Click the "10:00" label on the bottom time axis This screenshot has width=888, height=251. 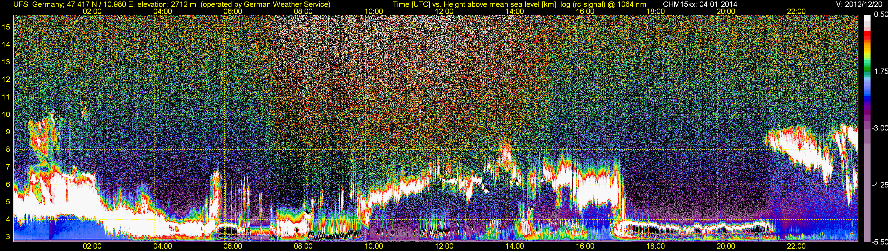pyautogui.click(x=374, y=246)
